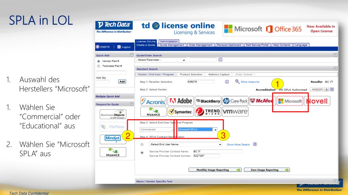The image size is (348, 195).
Task: Click the Show More Details link
Action: click(238, 145)
